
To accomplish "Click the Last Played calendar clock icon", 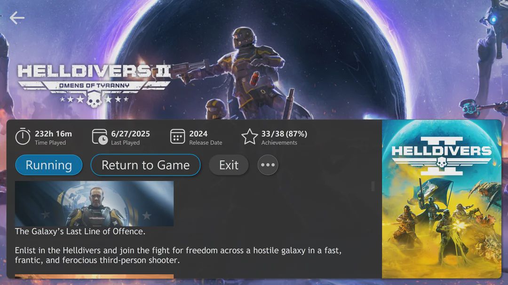I will [100, 137].
